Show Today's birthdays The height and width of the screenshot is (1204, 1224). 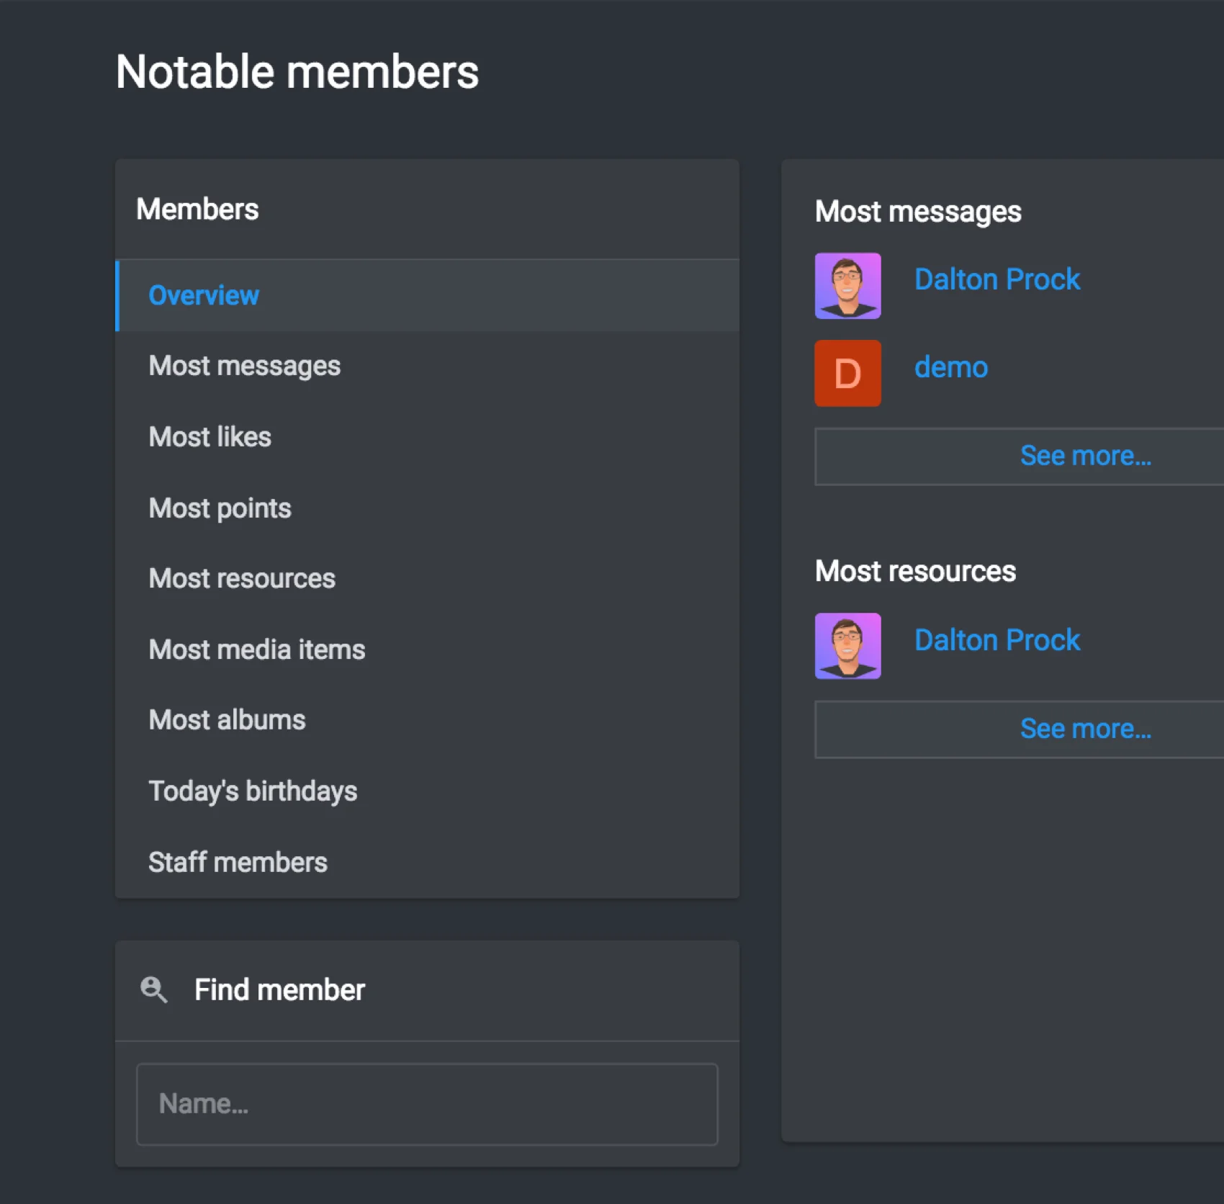point(253,791)
